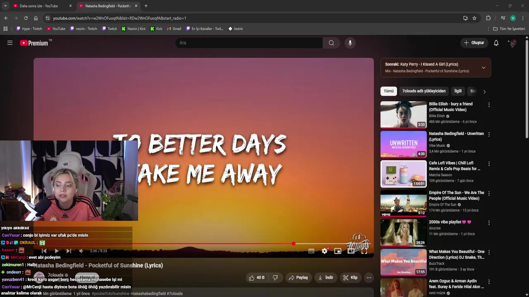The width and height of the screenshot is (529, 297).
Task: Toggle theater mode in the player
Action: tap(351, 251)
